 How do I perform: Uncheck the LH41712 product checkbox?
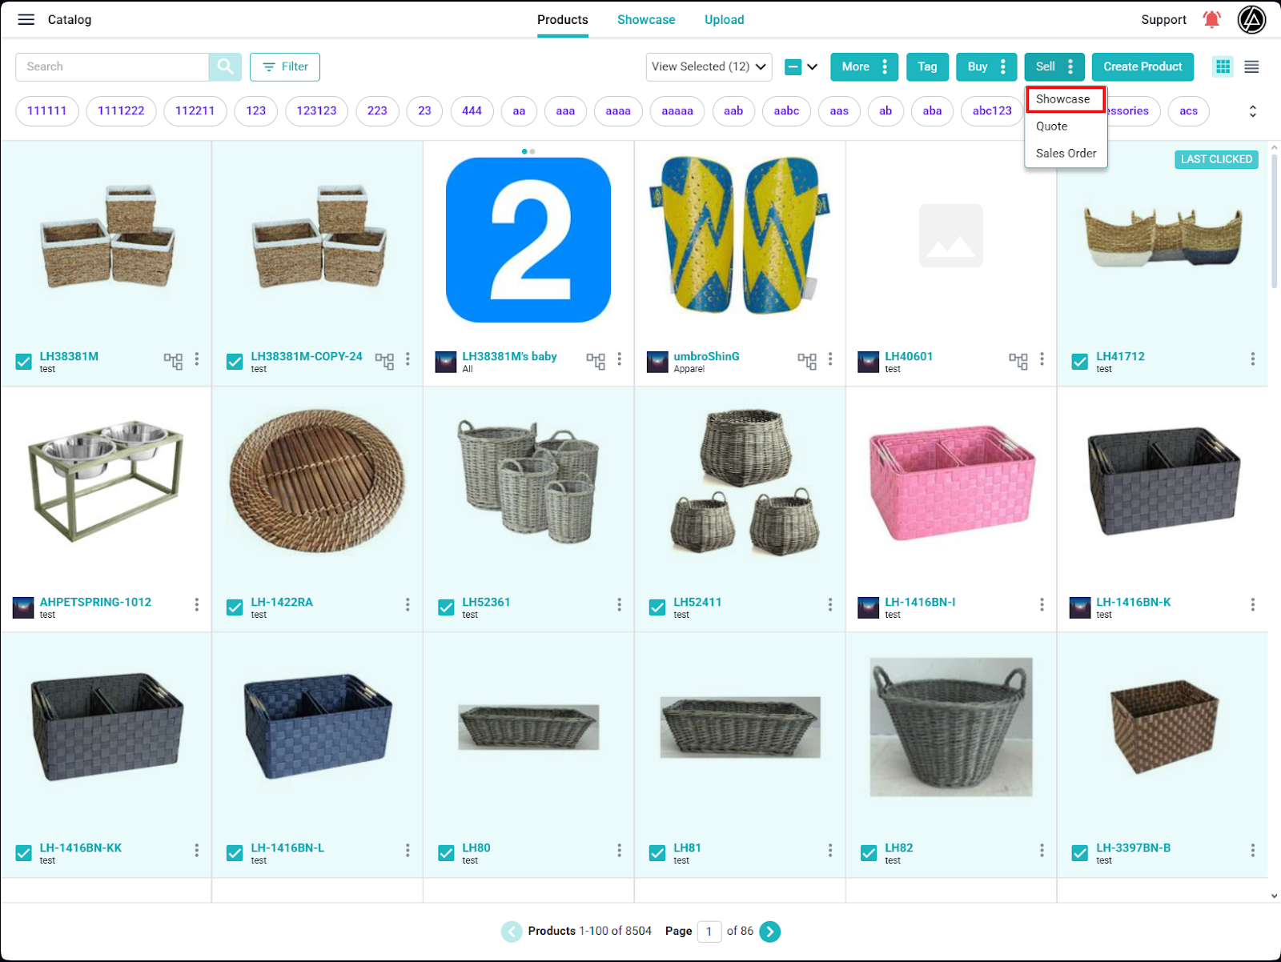pyautogui.click(x=1080, y=362)
